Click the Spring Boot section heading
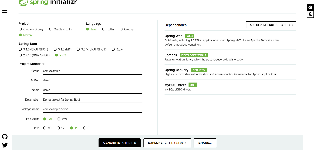This screenshot has width=316, height=150. tap(28, 44)
